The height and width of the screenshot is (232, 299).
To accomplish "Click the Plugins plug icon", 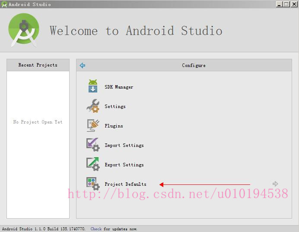I will pyautogui.click(x=93, y=125).
